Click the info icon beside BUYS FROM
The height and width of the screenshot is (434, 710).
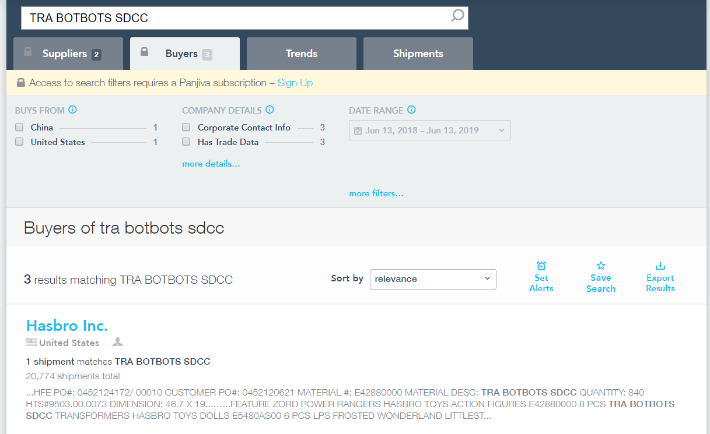[x=72, y=110]
